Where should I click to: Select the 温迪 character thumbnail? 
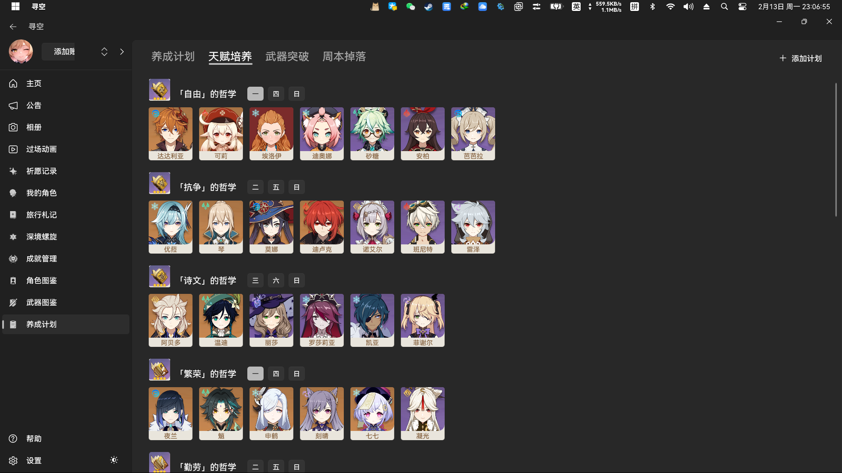[221, 320]
